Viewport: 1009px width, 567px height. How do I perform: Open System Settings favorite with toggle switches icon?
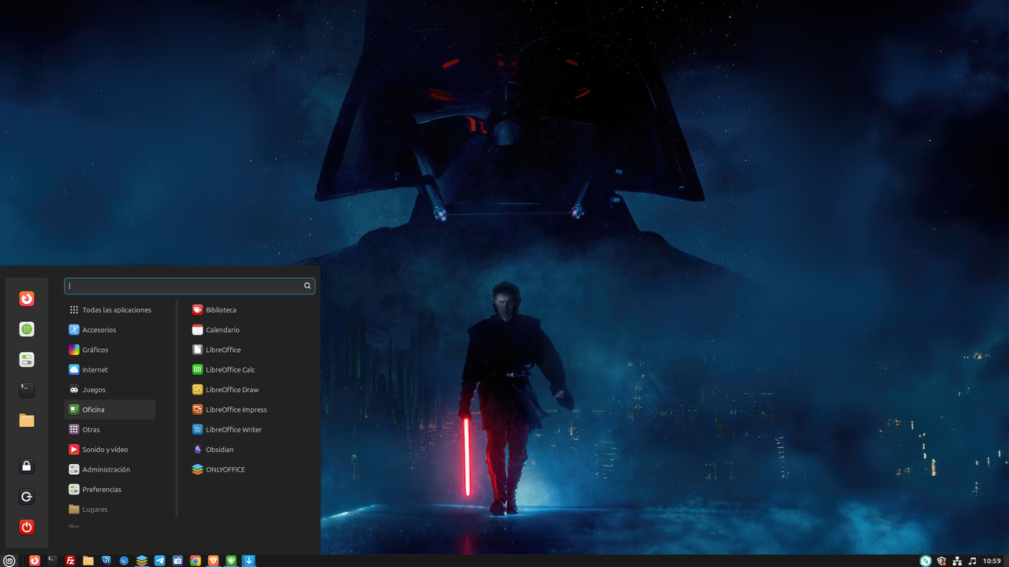(x=27, y=360)
